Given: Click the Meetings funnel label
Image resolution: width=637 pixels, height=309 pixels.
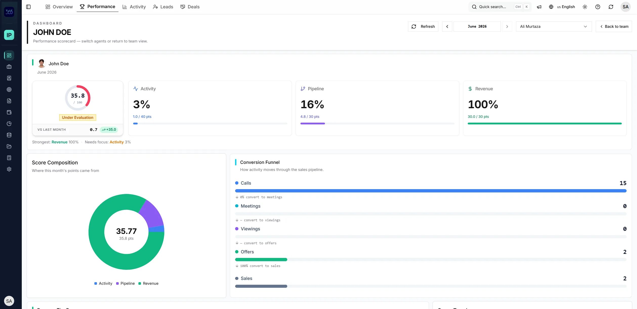Looking at the screenshot, I should click(251, 206).
